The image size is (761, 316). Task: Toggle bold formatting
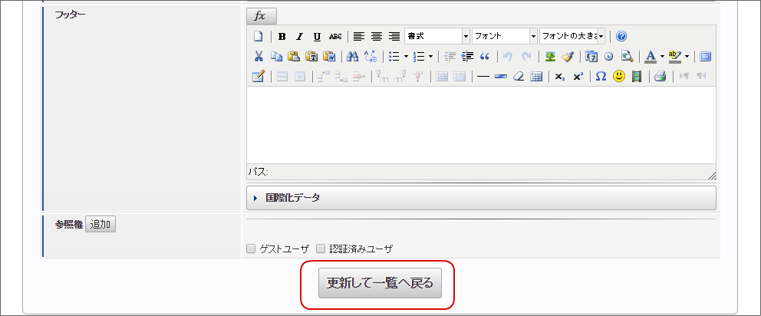tap(282, 36)
